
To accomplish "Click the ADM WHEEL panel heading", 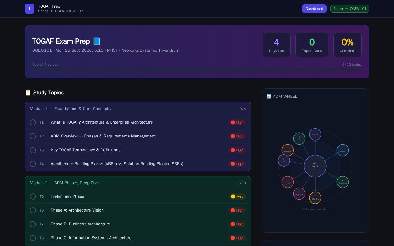I will point(282,96).
